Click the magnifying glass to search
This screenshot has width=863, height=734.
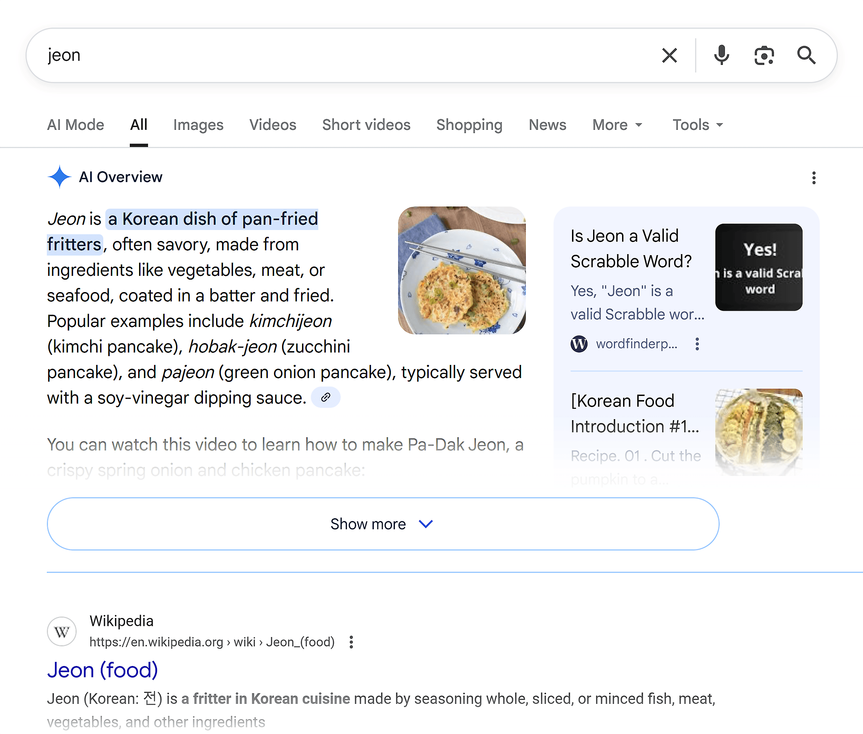[806, 55]
